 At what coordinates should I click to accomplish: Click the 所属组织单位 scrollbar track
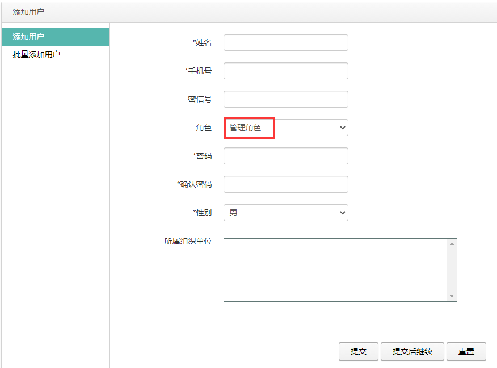452,270
